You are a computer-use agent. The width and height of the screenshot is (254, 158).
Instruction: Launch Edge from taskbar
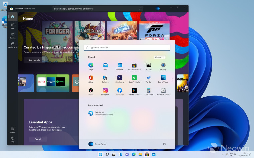[134, 154]
